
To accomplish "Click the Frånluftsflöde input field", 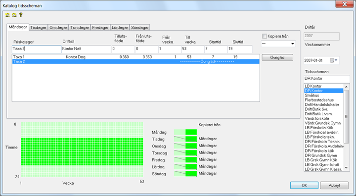I will (x=147, y=49).
